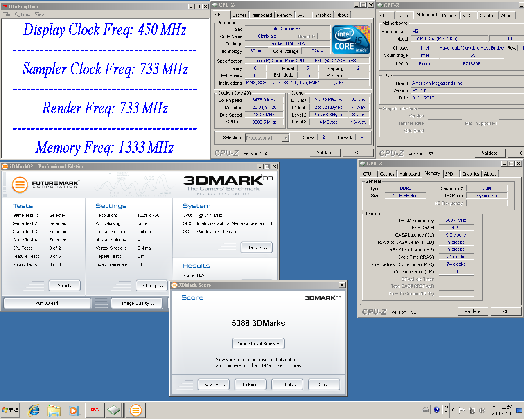The width and height of the screenshot is (524, 419).
Task: Click Close button in score dialog
Action: click(324, 385)
